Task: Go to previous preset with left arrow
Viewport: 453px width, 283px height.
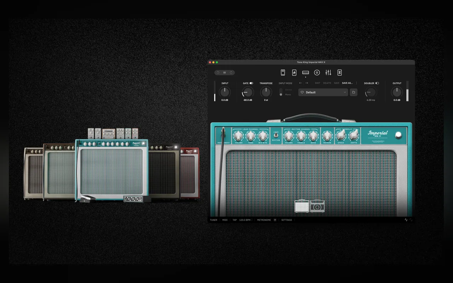Action: coord(301,83)
